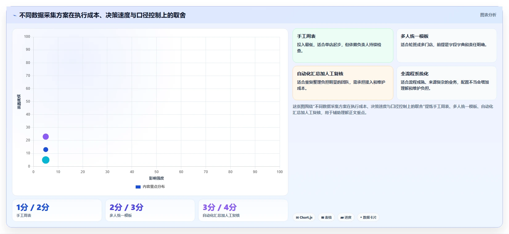Open the orange 自动化汇总加人工复核 description card
509x234 pixels.
343,83
